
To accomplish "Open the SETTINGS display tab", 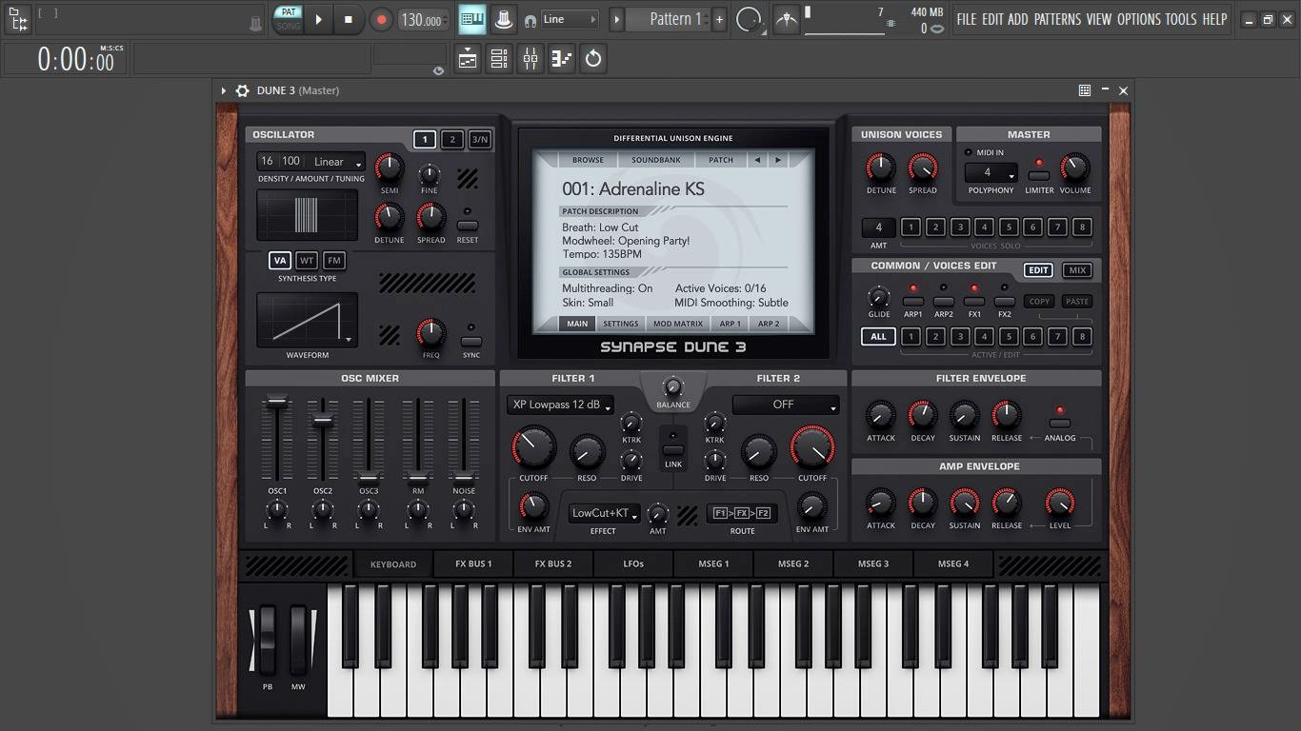I will [620, 324].
